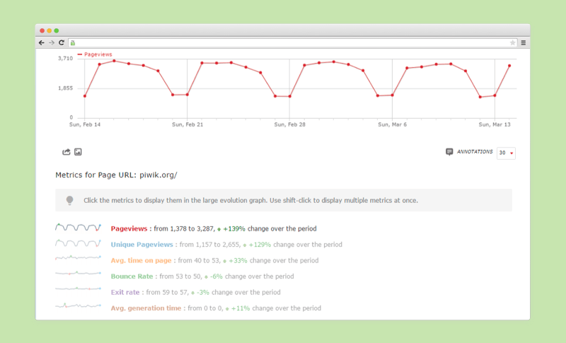Maximize the window with the green button

click(57, 30)
